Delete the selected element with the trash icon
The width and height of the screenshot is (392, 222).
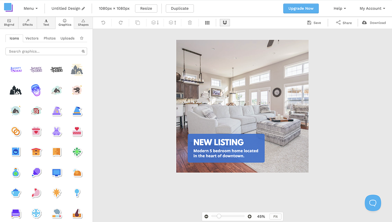coord(190,22)
